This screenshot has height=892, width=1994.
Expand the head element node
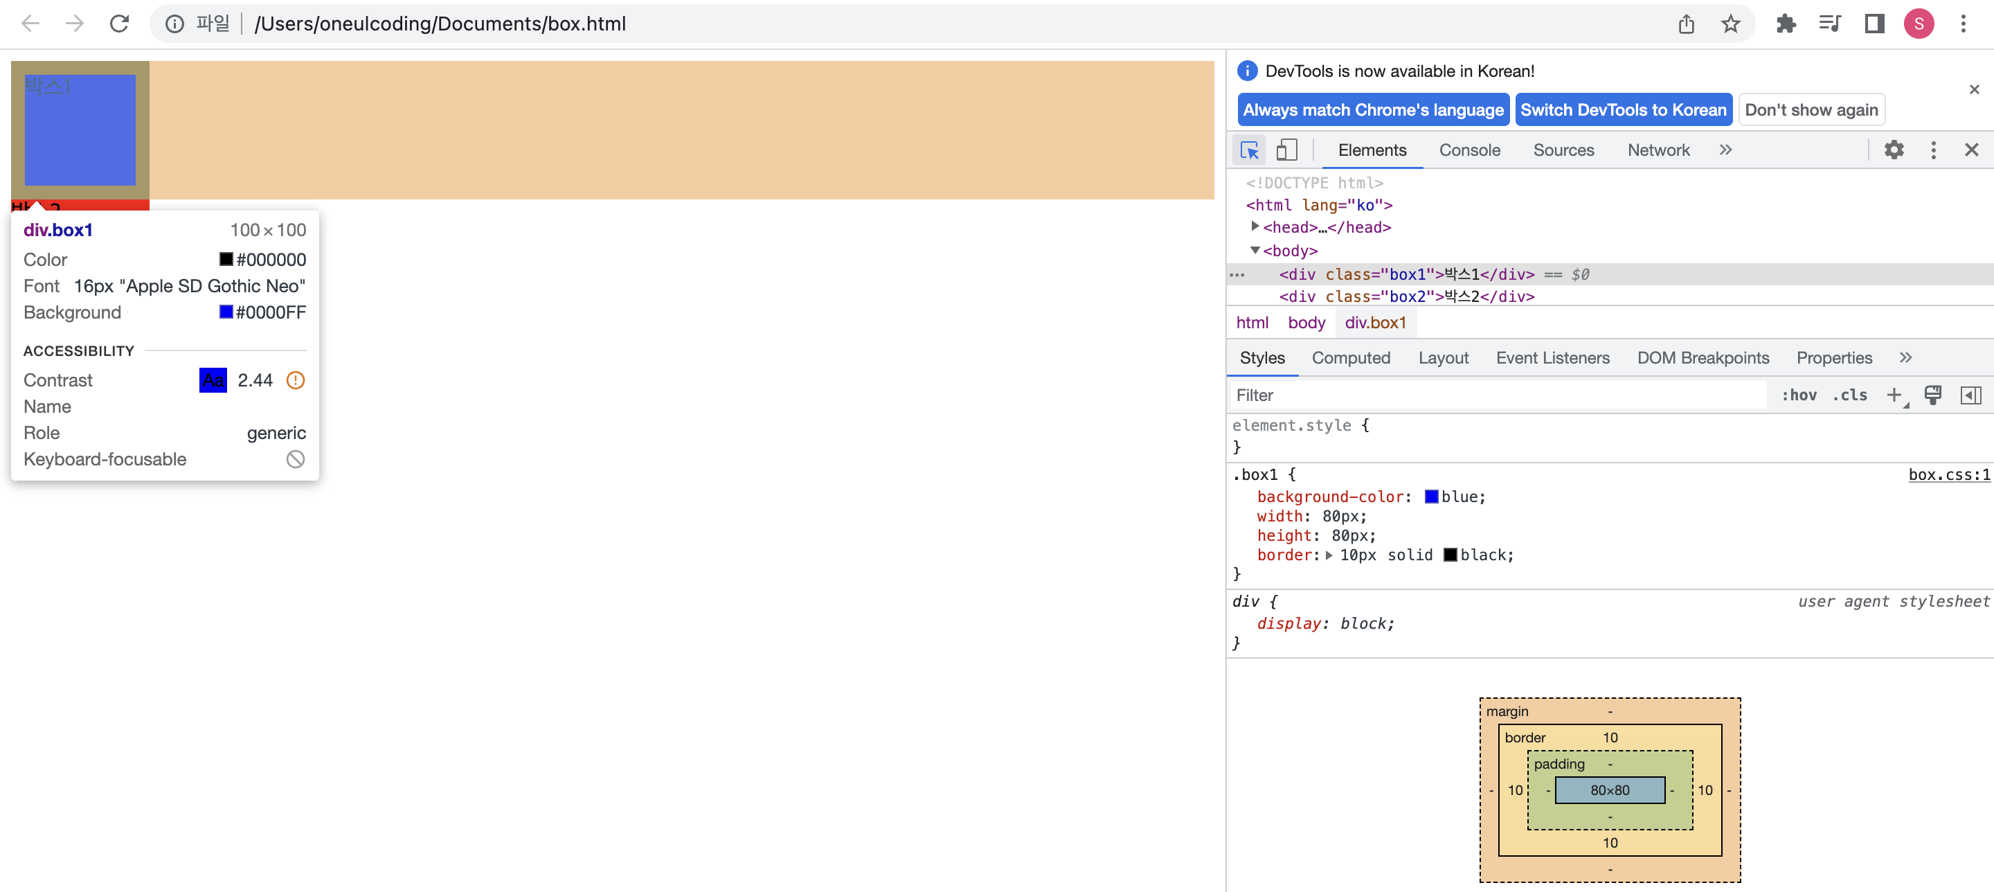1255,226
